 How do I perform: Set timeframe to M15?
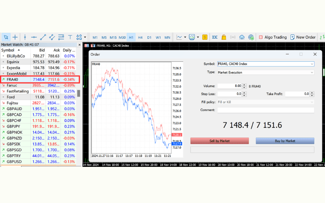(x=113, y=37)
